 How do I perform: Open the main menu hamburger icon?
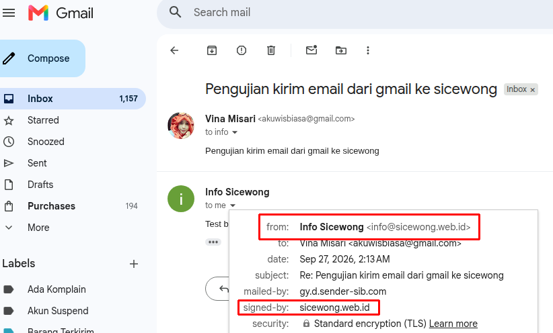[x=9, y=13]
